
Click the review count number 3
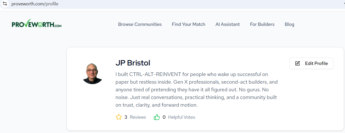pos(126,117)
